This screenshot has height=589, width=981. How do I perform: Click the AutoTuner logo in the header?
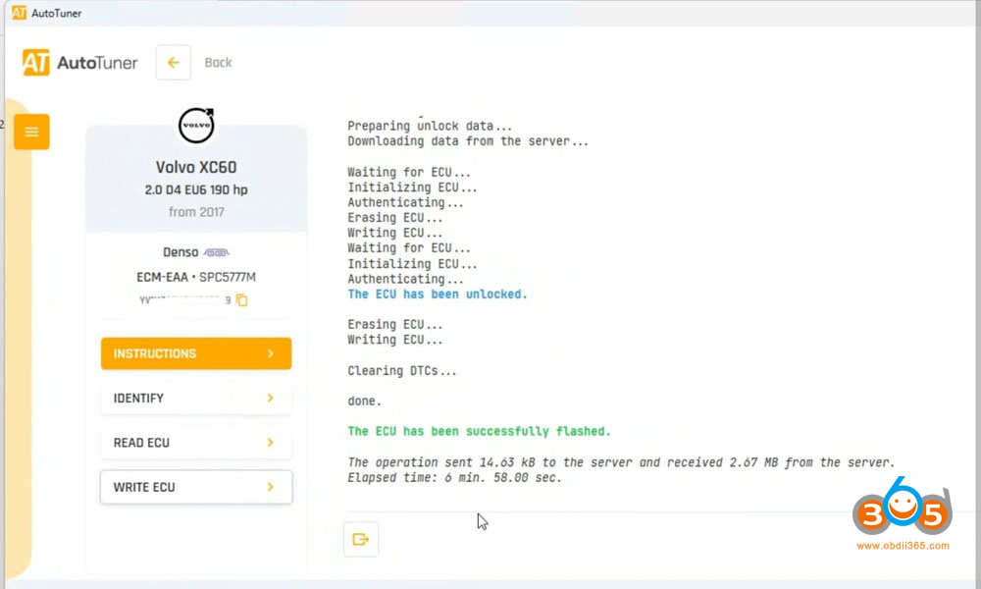click(80, 63)
